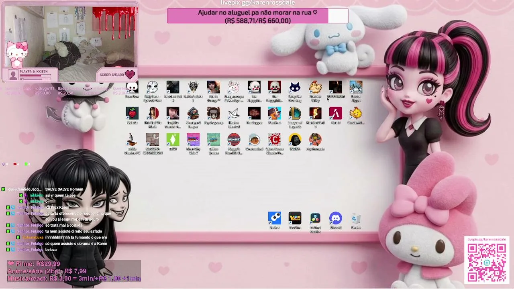Click the webcam feed thumbnail
Viewport: 514px width, 289px height.
(x=71, y=36)
